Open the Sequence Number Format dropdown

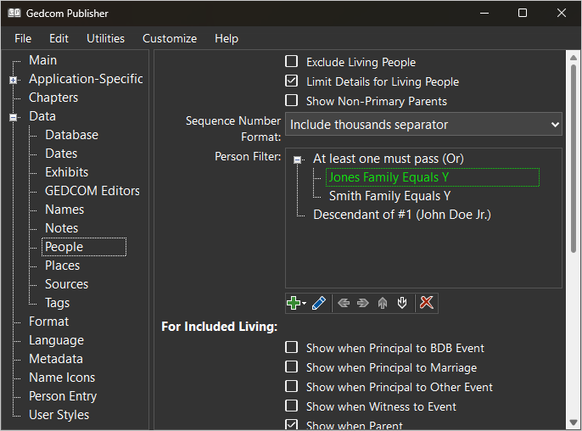tap(423, 125)
